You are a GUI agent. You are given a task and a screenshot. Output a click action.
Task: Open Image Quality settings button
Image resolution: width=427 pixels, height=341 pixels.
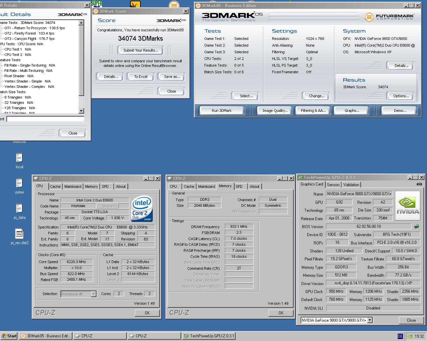coord(275,111)
